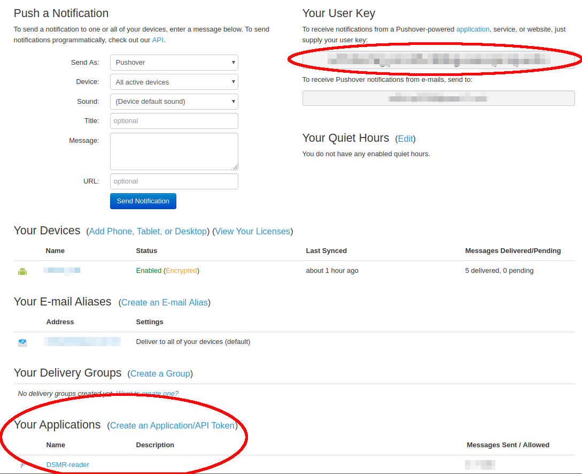
Task: Open the blurred e-mail alias address link
Action: tap(82, 342)
